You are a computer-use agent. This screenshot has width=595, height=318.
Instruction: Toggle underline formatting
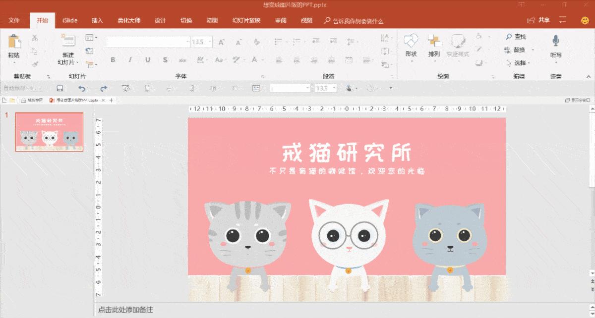pyautogui.click(x=148, y=60)
